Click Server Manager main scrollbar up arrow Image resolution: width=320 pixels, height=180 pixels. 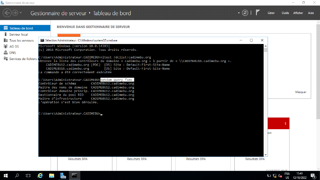pyautogui.click(x=318, y=22)
